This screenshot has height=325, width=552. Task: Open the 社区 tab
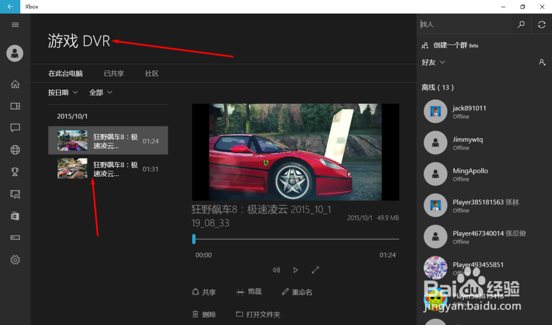[151, 73]
